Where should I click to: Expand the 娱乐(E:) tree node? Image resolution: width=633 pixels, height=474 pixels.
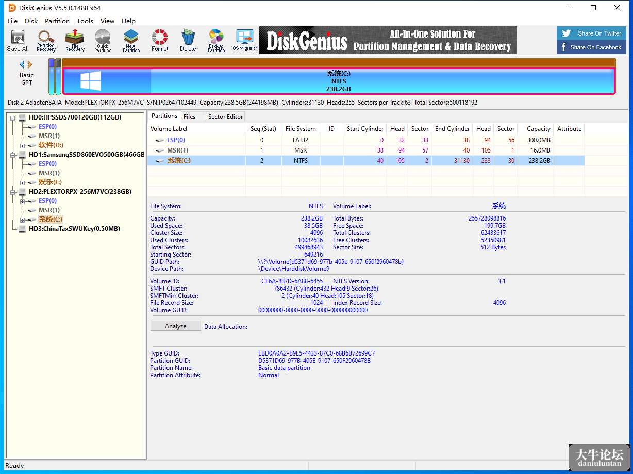point(22,183)
